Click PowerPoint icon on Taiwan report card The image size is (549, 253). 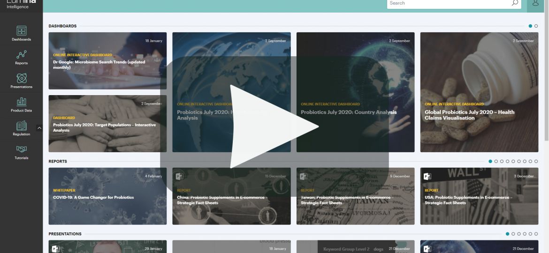point(303,176)
